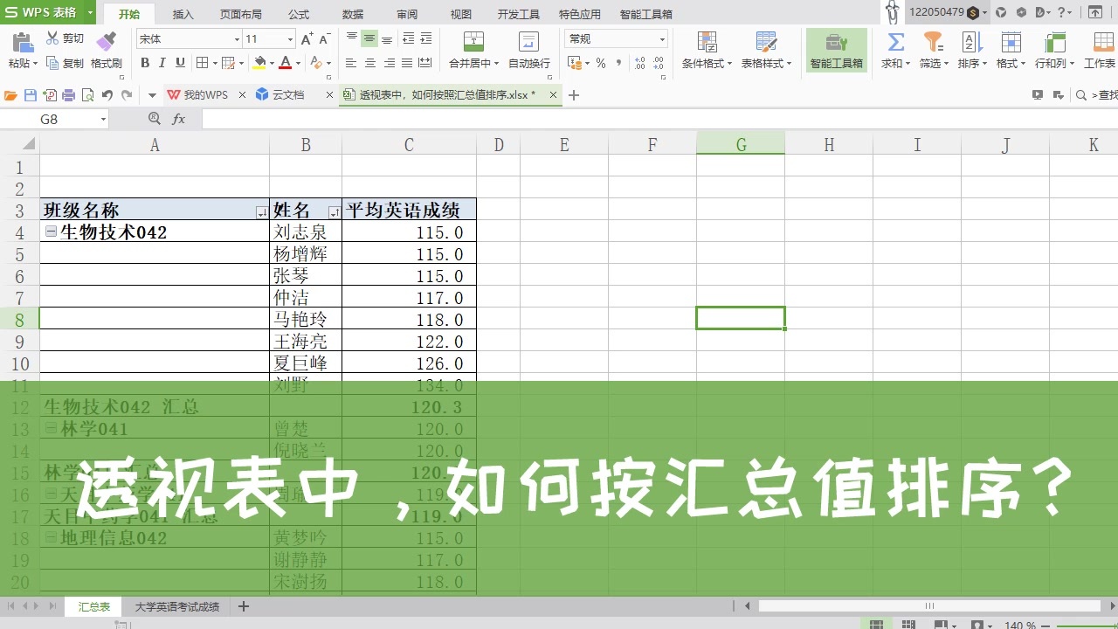Screen dimensions: 1118x629
Task: Click the Sort (排序) A-Z icon
Action: pos(971,41)
